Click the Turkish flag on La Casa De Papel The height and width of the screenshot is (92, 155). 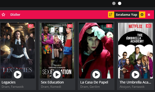(109, 26)
